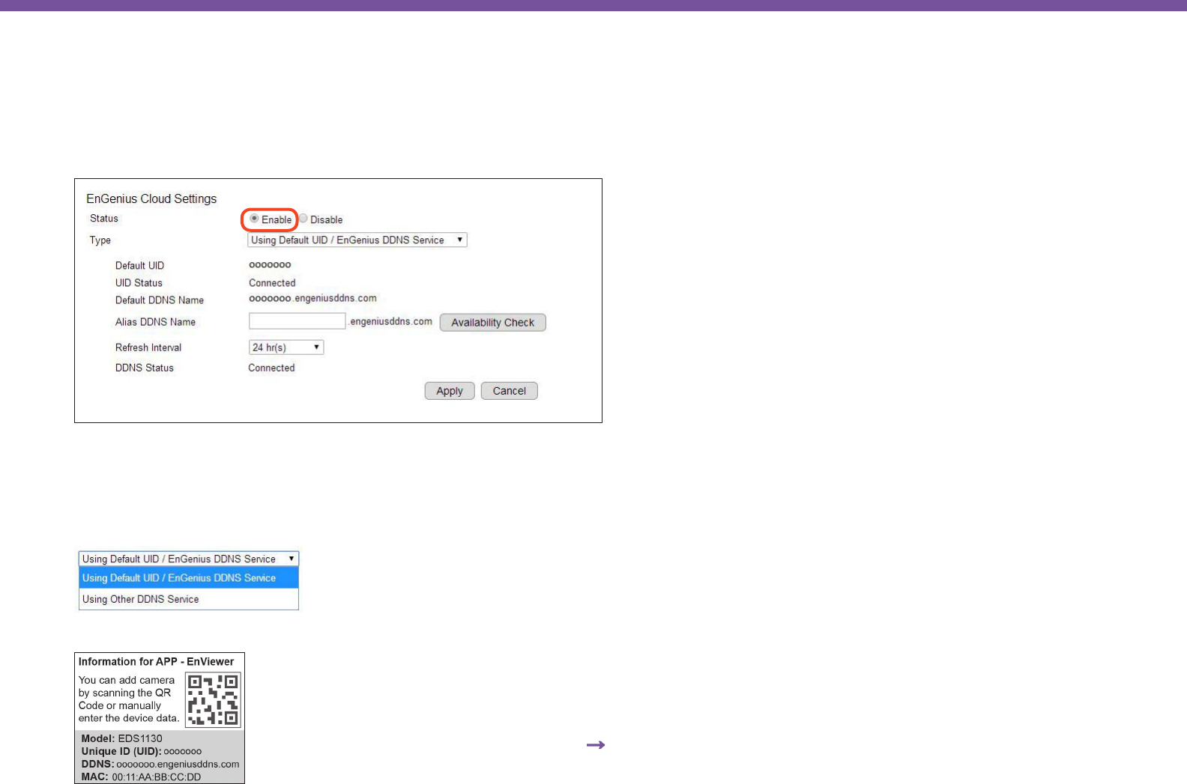1187x784 pixels.
Task: Click the UID Status Connected value
Action: pos(272,283)
